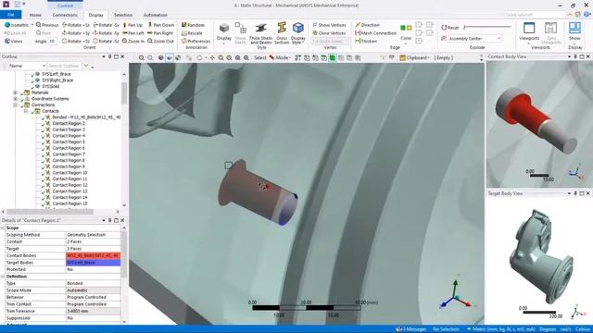Show edge Direction
Viewport: 593px width, 333px height.
coord(367,25)
